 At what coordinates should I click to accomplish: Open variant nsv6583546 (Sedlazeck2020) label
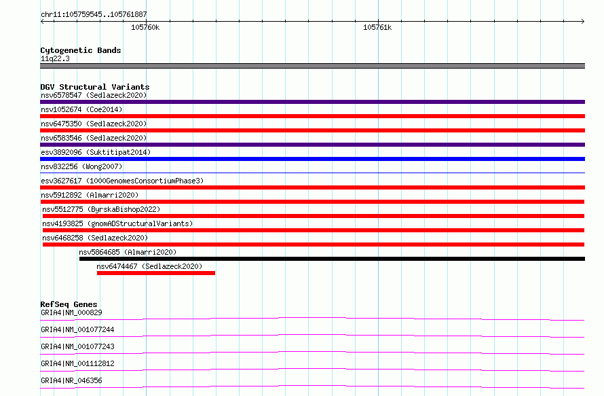point(94,138)
